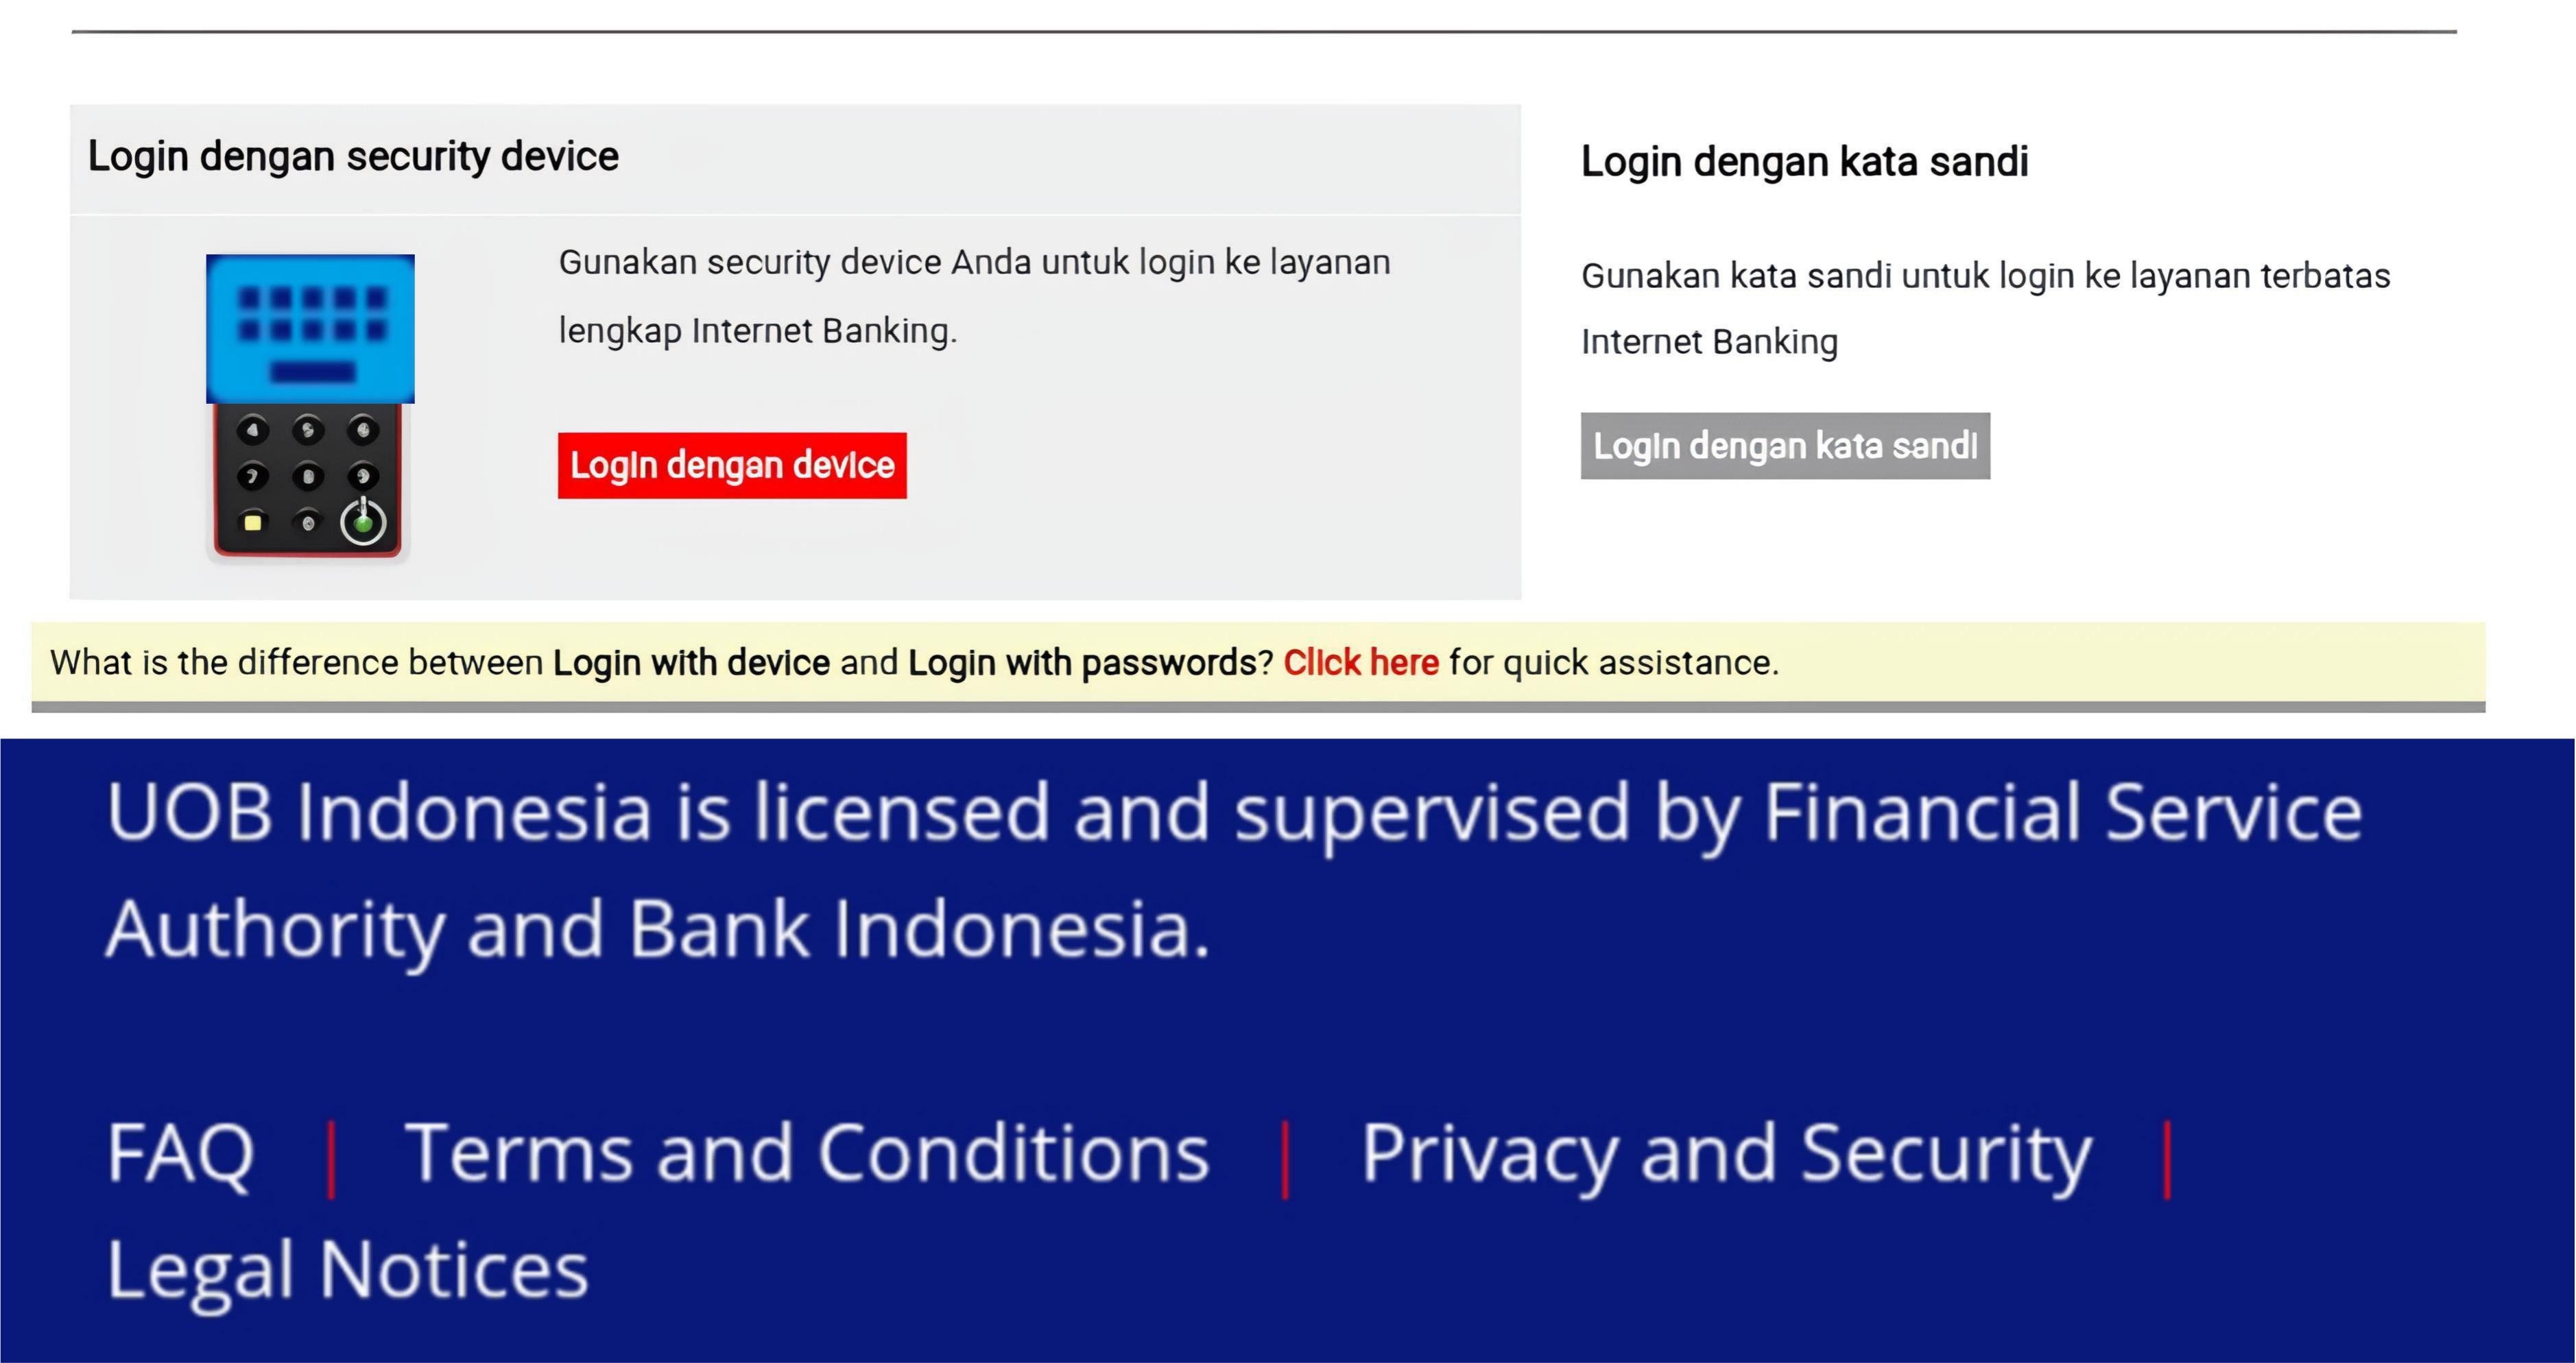Click the red "Login dengan device" button

[732, 465]
